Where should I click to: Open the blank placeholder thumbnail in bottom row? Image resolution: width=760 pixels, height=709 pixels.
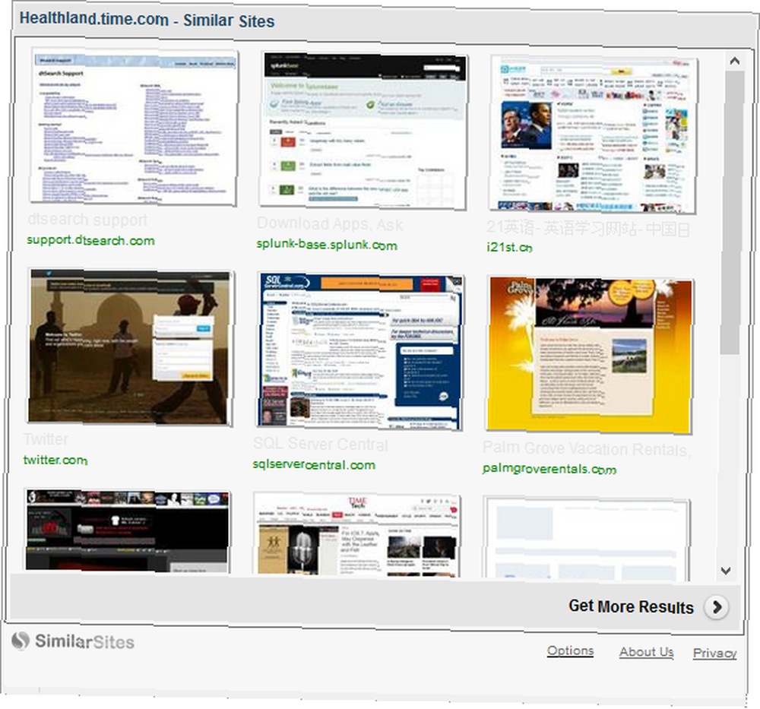tap(586, 539)
